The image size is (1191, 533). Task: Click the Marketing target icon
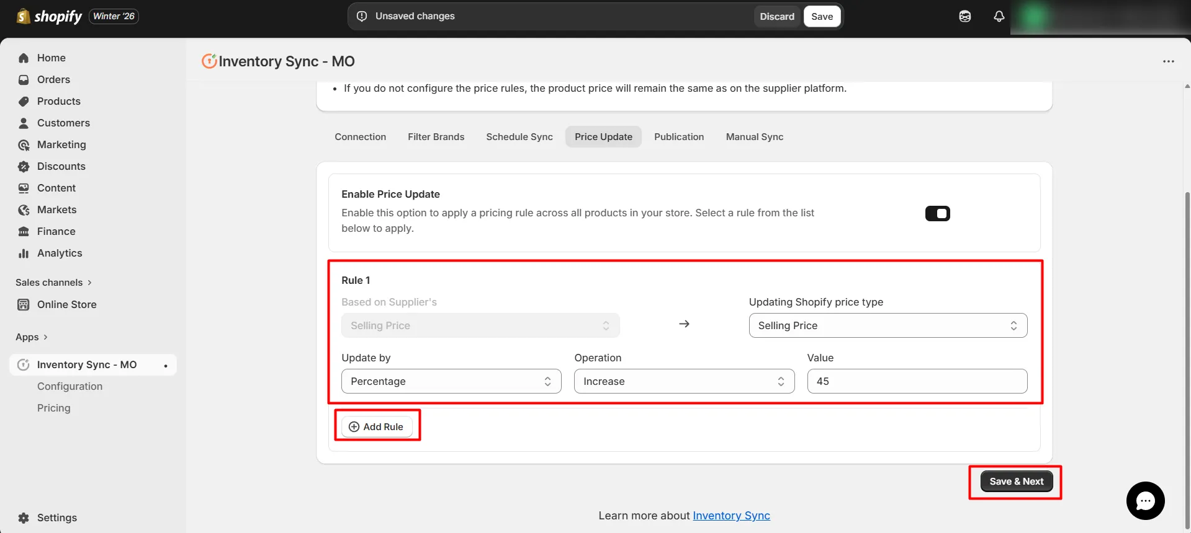[x=24, y=144]
